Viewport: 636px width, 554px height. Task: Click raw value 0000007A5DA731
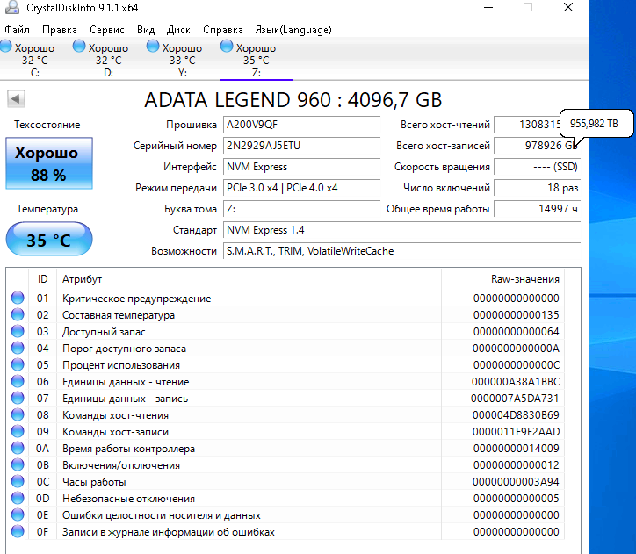[515, 399]
